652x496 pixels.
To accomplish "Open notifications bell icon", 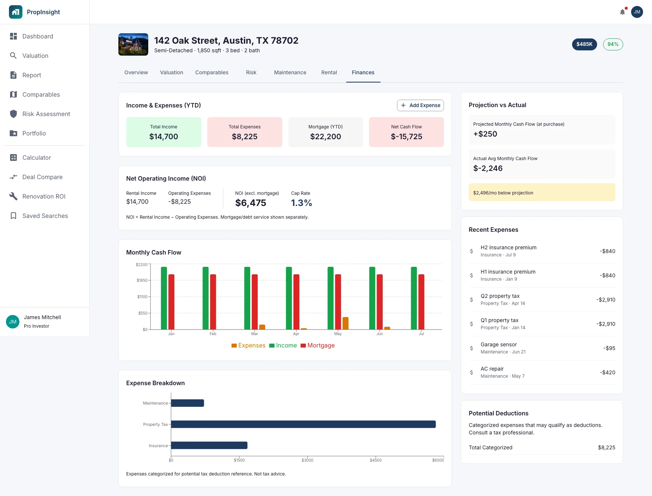I will point(622,12).
